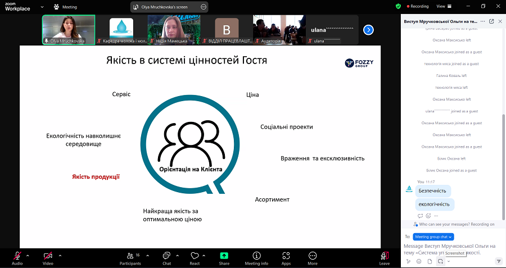Expand chat options arrow in toolbar
Image resolution: width=506 pixels, height=268 pixels.
pyautogui.click(x=178, y=256)
